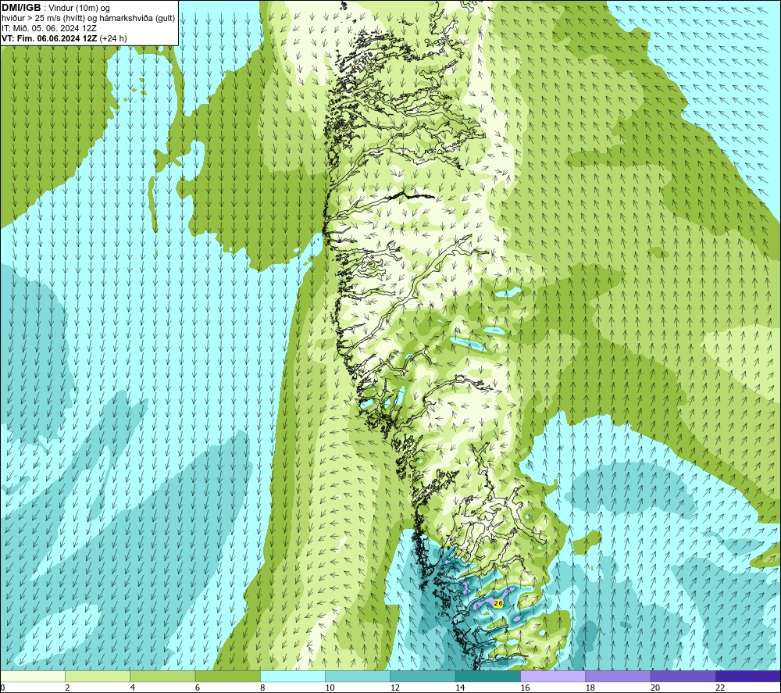Click the 'IT: Mið. 05. 06. 2024 12Z' line
Screen dimensions: 781x693
tap(48, 28)
